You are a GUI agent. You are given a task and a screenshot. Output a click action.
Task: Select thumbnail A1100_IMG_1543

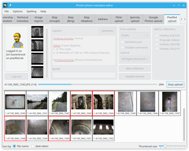pos(81,103)
